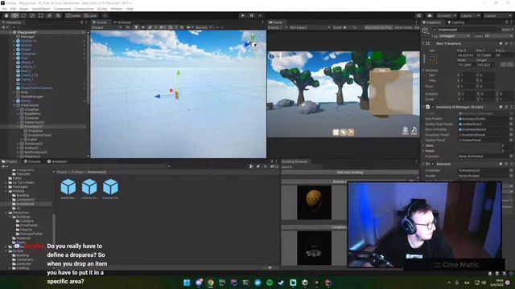Select the Rect tool in Unity toolbar
515x289 pixels.
pyautogui.click(x=41, y=15)
